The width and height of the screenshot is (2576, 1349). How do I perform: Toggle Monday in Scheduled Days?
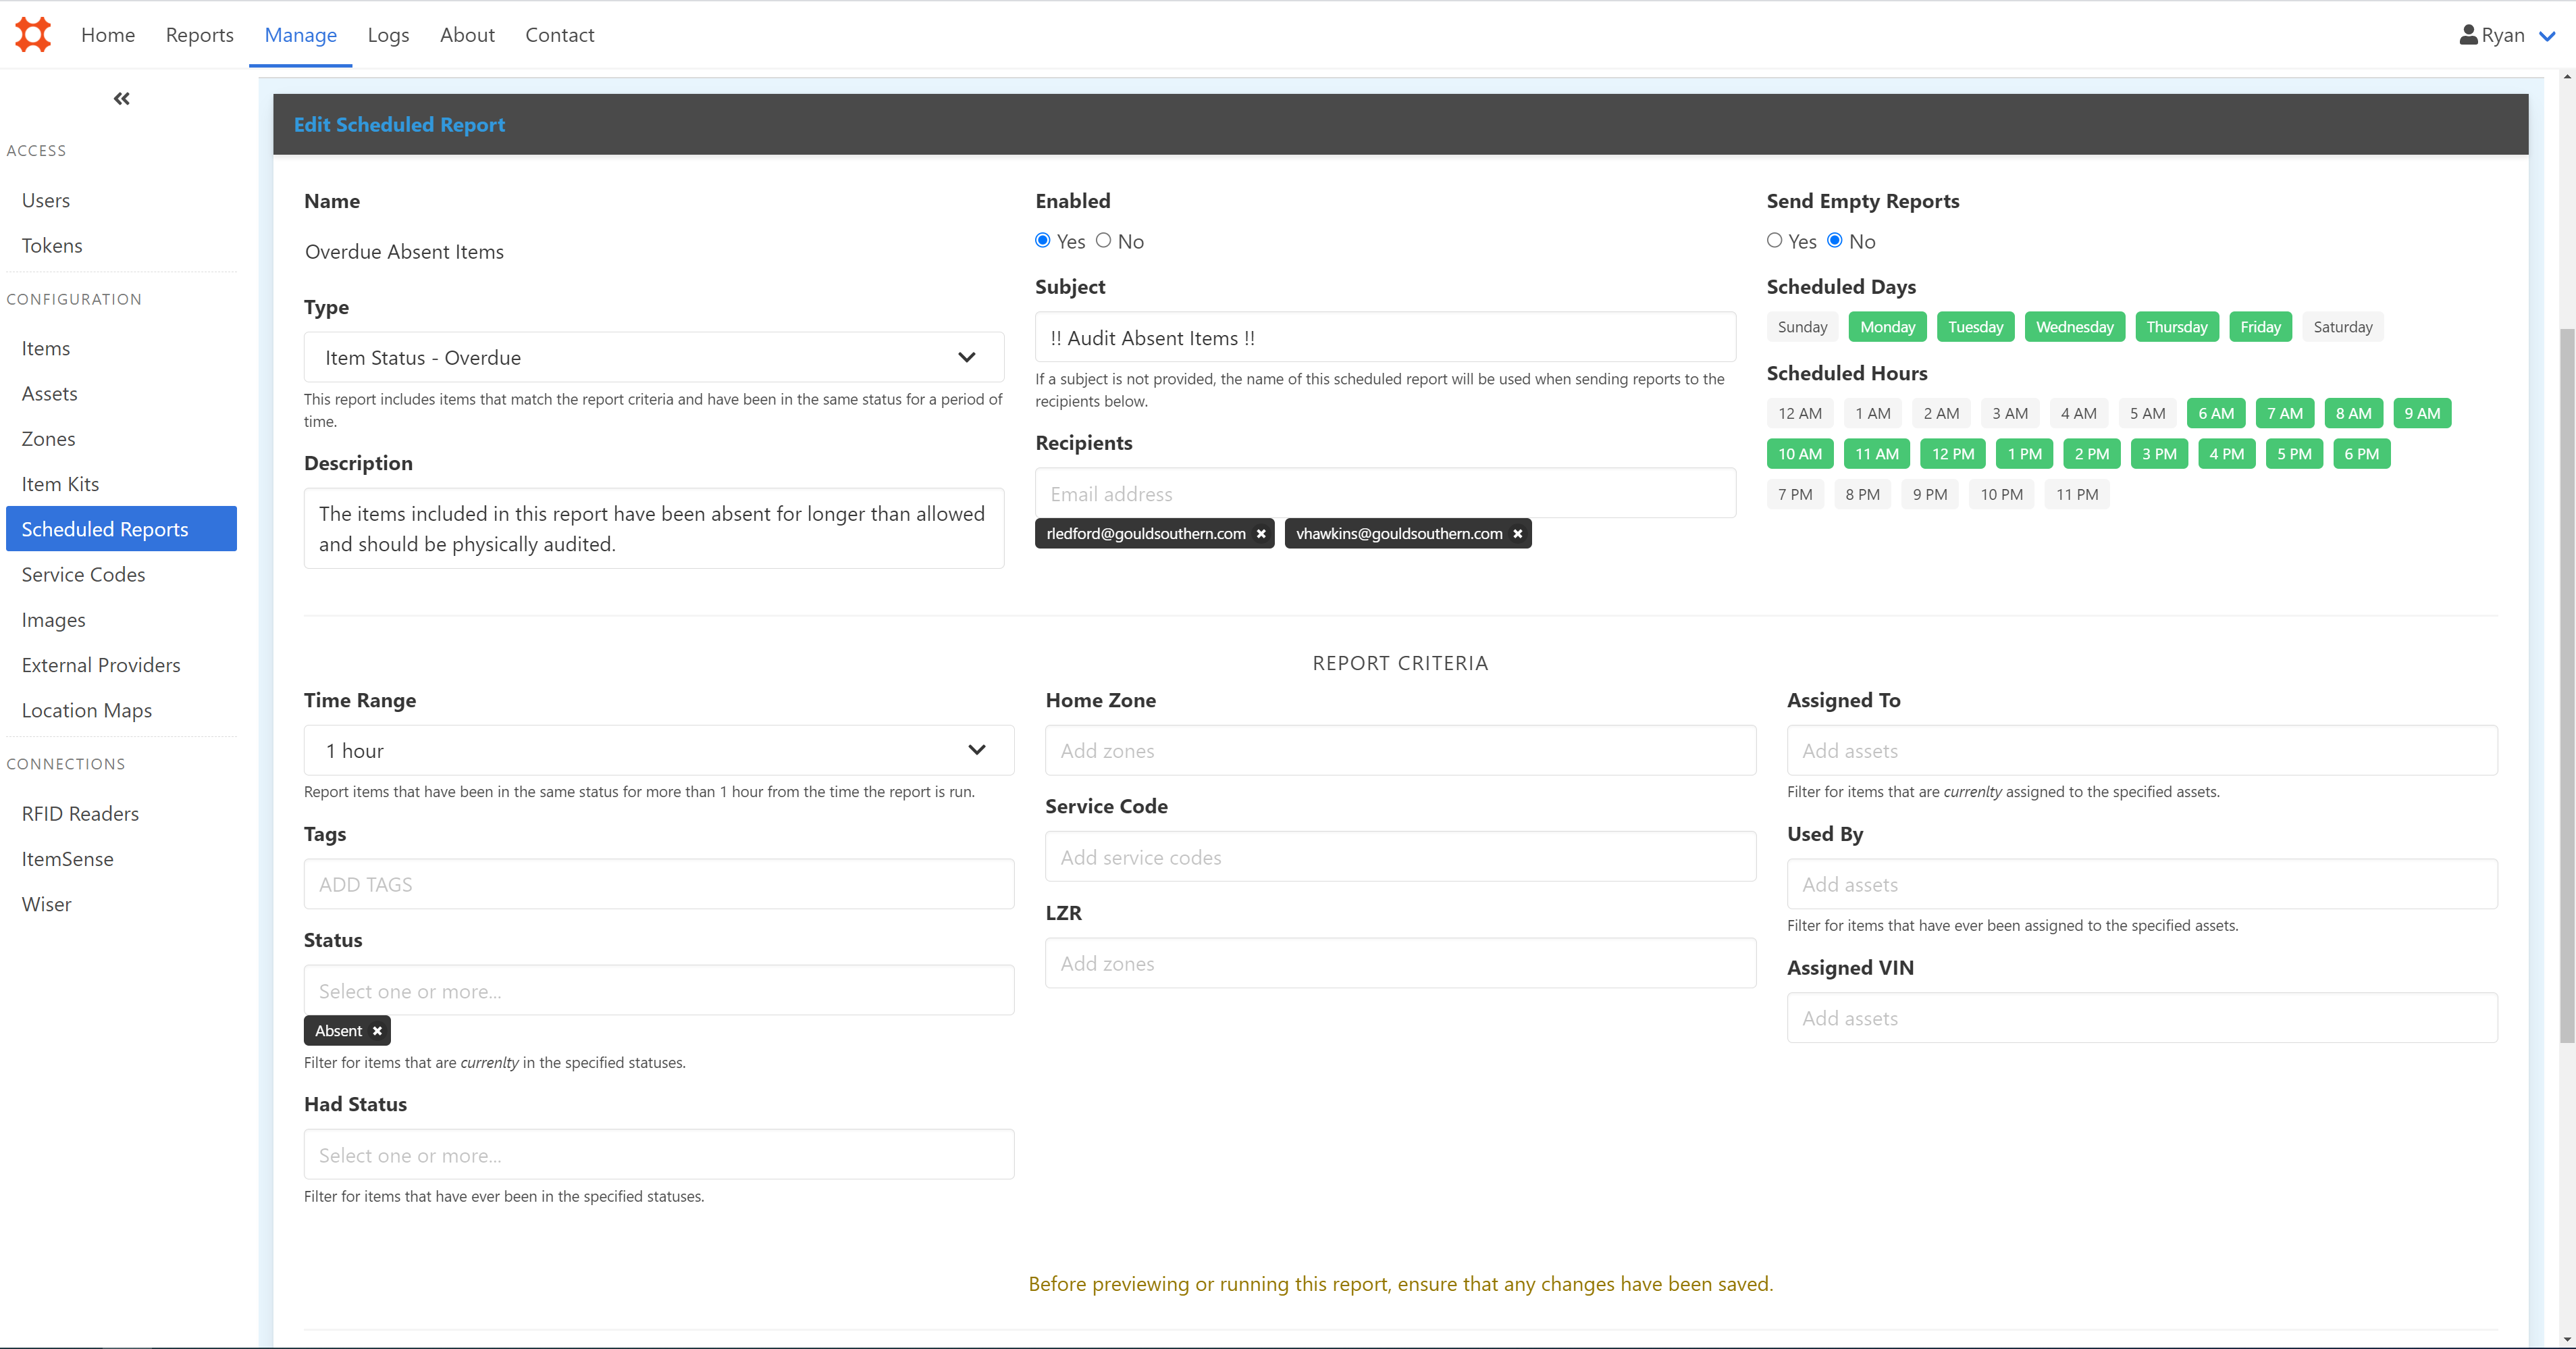pyautogui.click(x=1887, y=327)
